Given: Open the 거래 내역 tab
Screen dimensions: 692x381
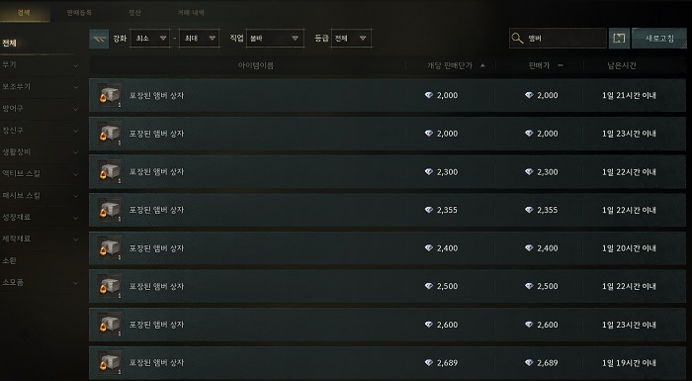Looking at the screenshot, I should (191, 13).
